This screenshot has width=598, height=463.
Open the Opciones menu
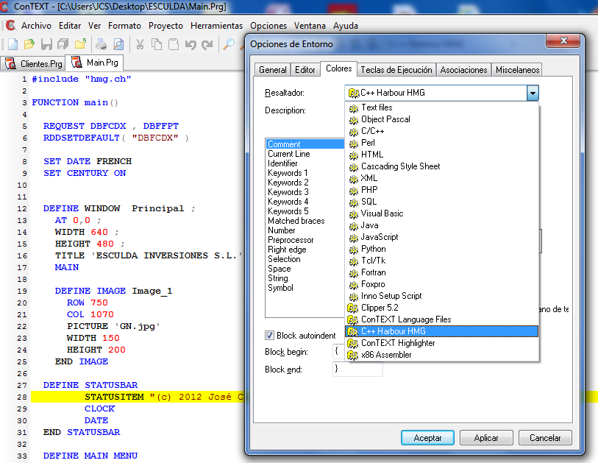tap(268, 26)
